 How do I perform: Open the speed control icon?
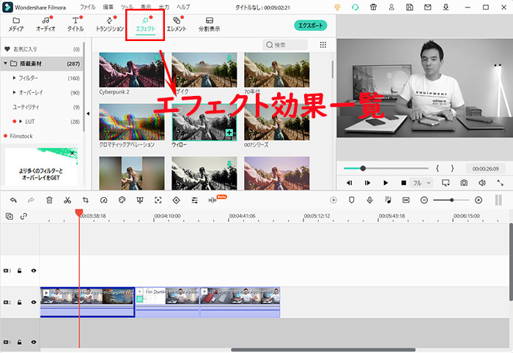[x=104, y=200]
